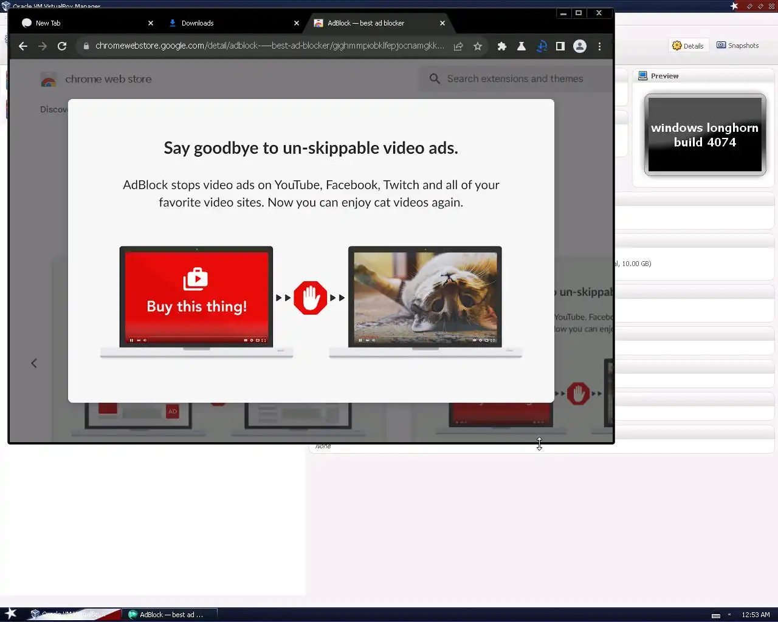
Task: Switch to Snapshots view in VirtualBox Manager
Action: tap(737, 46)
